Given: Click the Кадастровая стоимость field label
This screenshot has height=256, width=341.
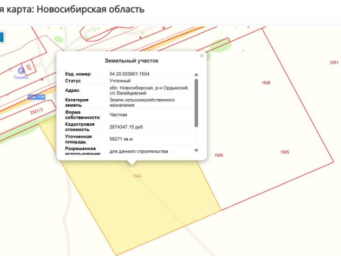Looking at the screenshot, I should [80, 127].
